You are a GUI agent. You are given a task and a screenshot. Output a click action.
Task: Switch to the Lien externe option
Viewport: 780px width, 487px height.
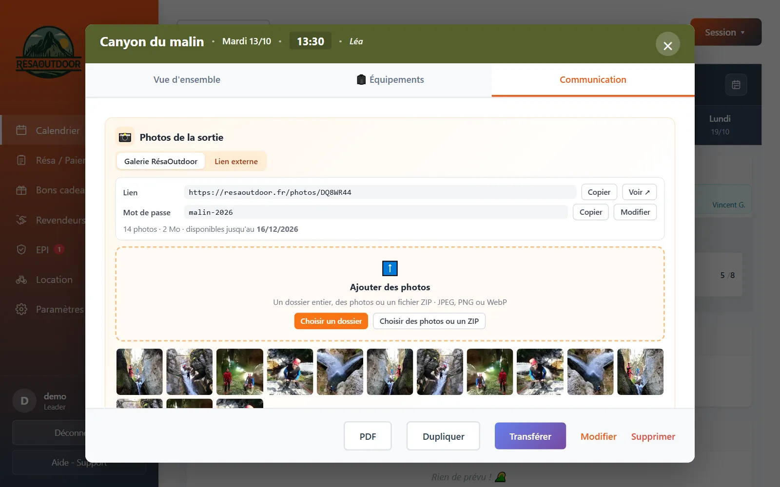point(236,161)
